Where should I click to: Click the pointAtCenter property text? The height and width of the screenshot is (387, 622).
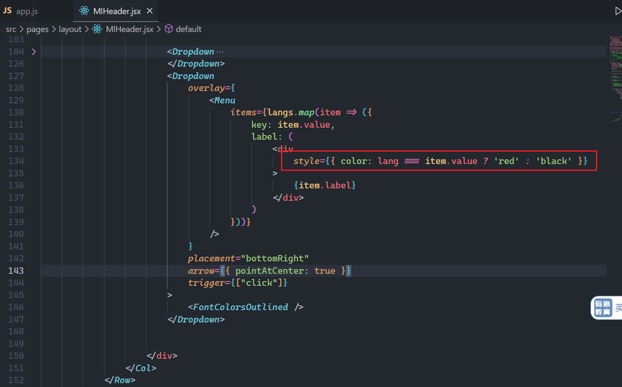point(269,271)
